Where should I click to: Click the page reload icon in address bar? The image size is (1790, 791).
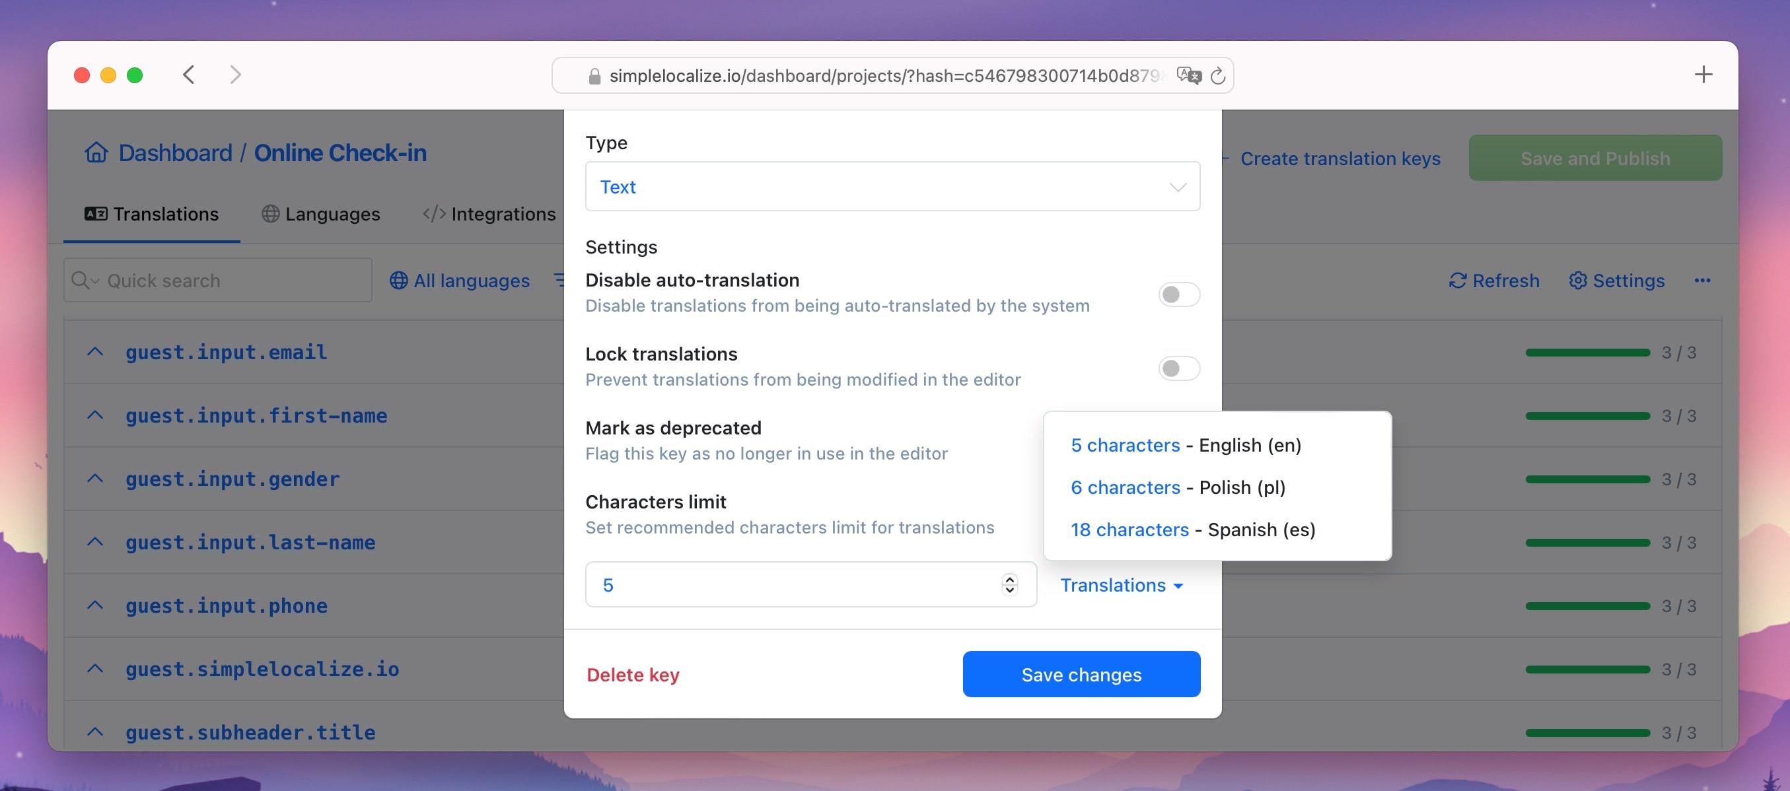point(1217,76)
